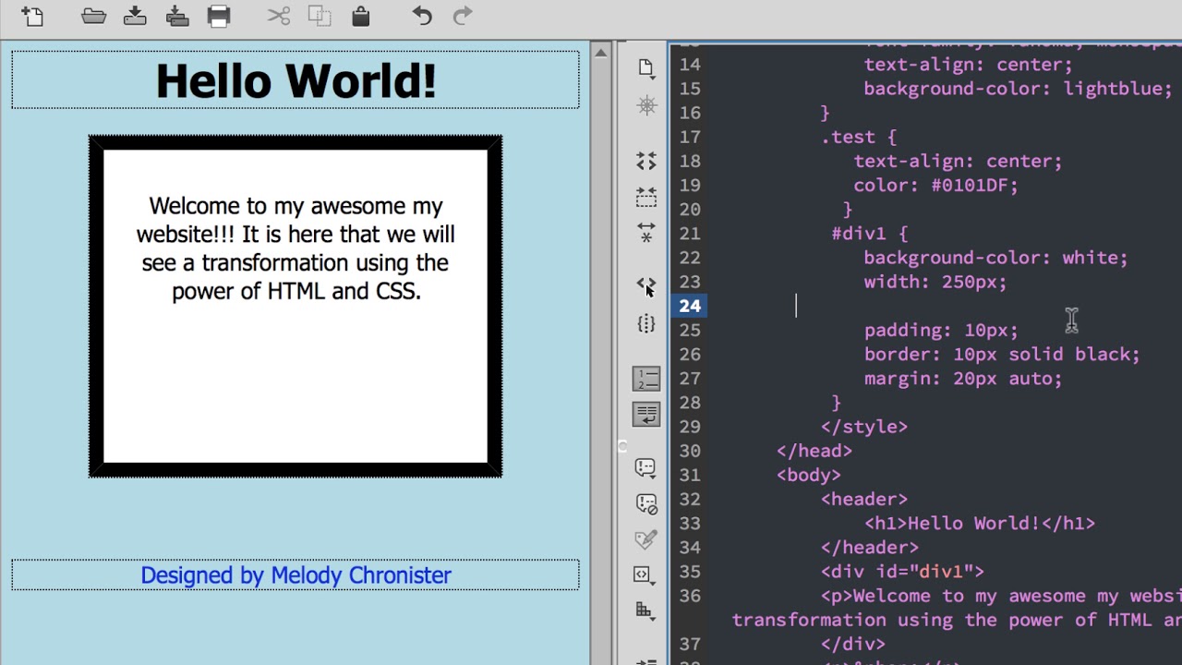Screen dimensions: 1182x665
Task: Open the Apply Comment dropdown
Action: point(646,468)
